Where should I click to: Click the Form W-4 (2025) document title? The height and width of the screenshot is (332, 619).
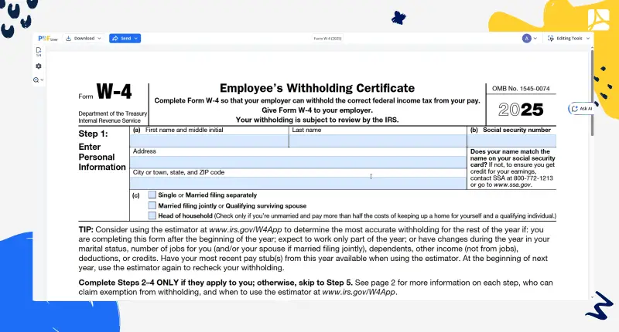pos(327,38)
